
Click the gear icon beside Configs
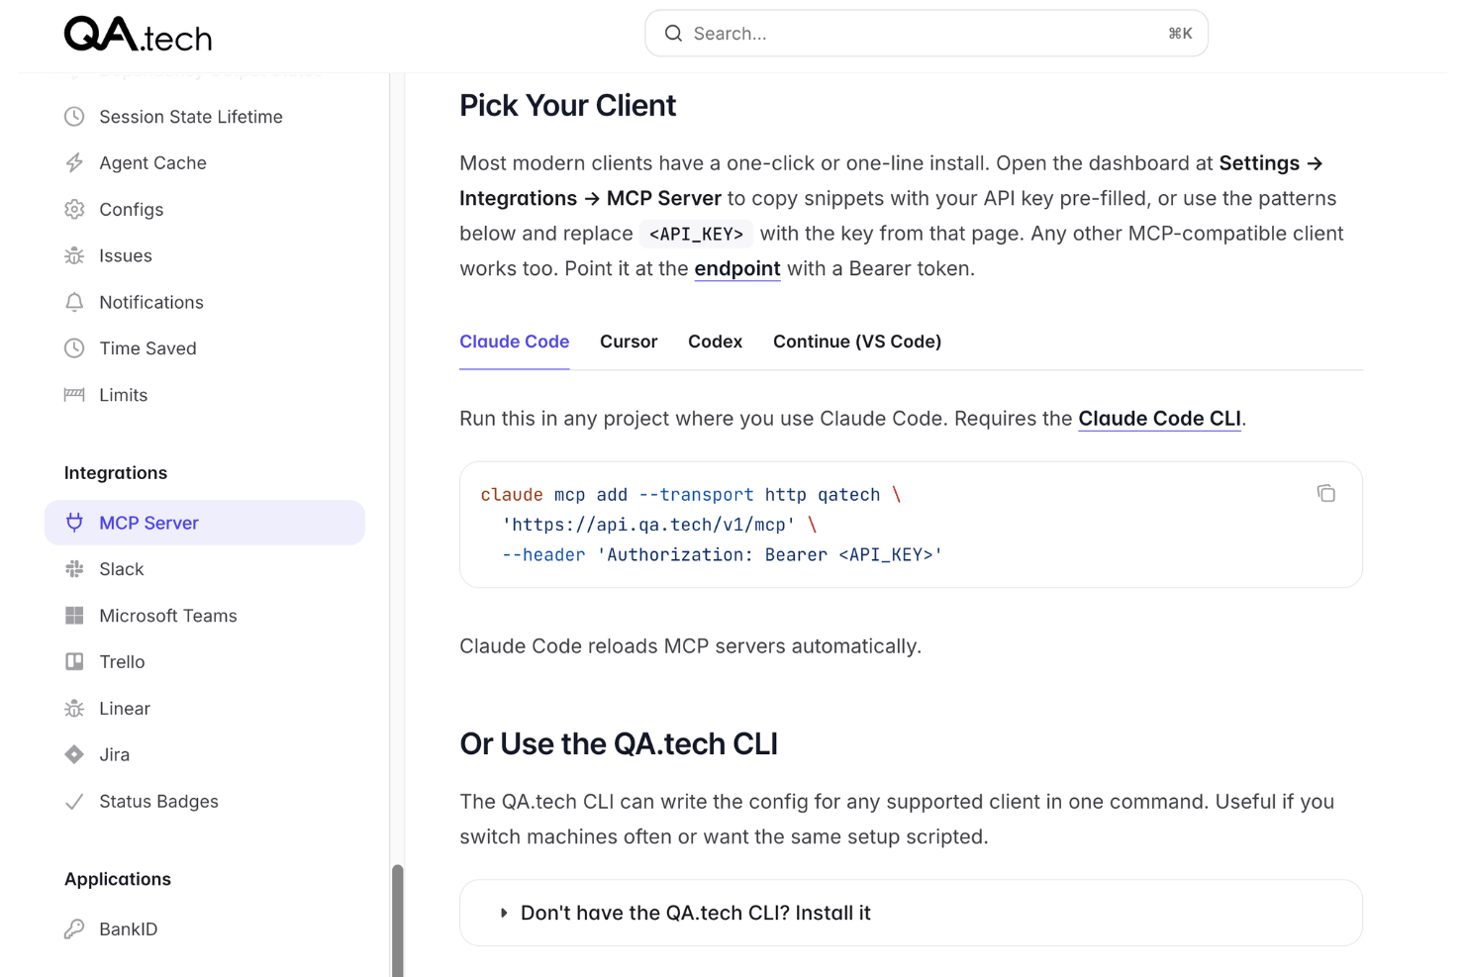point(74,210)
